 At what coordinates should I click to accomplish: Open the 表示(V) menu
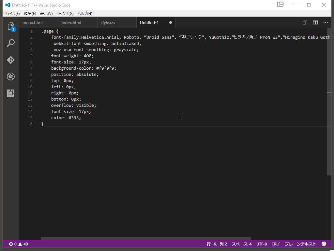pos(46,14)
